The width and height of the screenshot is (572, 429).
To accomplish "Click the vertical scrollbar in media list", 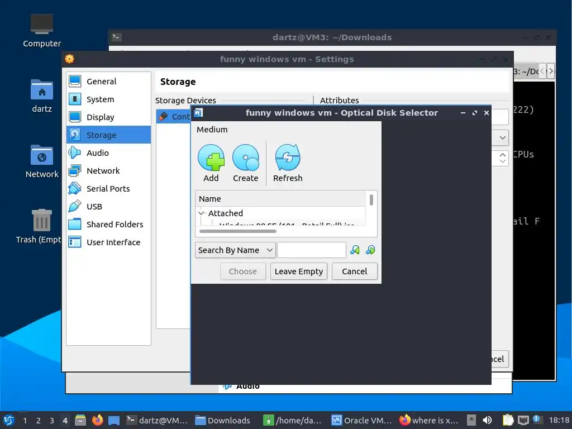I will (x=371, y=200).
